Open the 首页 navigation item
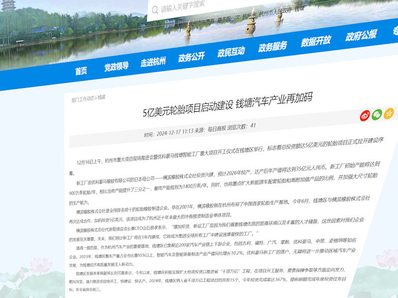 click(81, 71)
